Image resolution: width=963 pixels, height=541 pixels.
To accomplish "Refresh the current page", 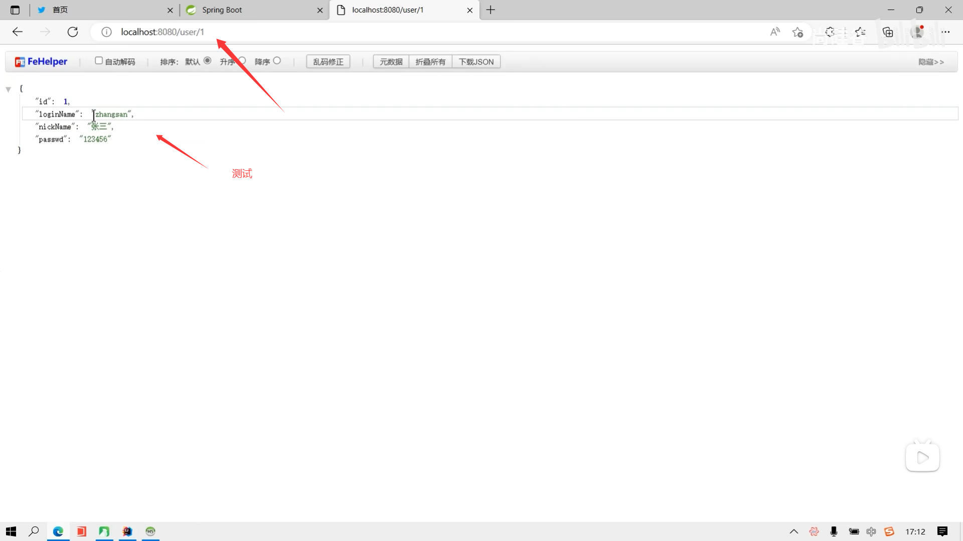I will click(x=73, y=32).
